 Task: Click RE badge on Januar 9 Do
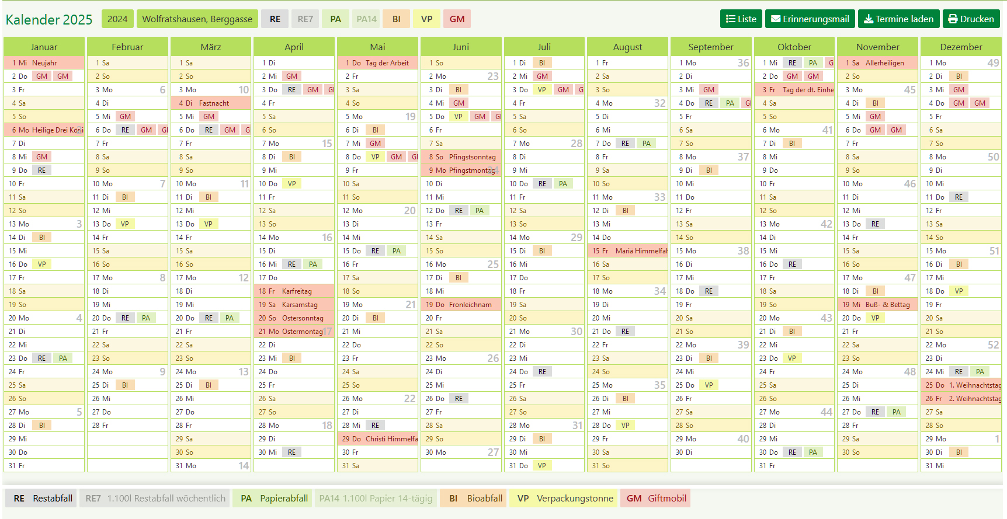[42, 170]
